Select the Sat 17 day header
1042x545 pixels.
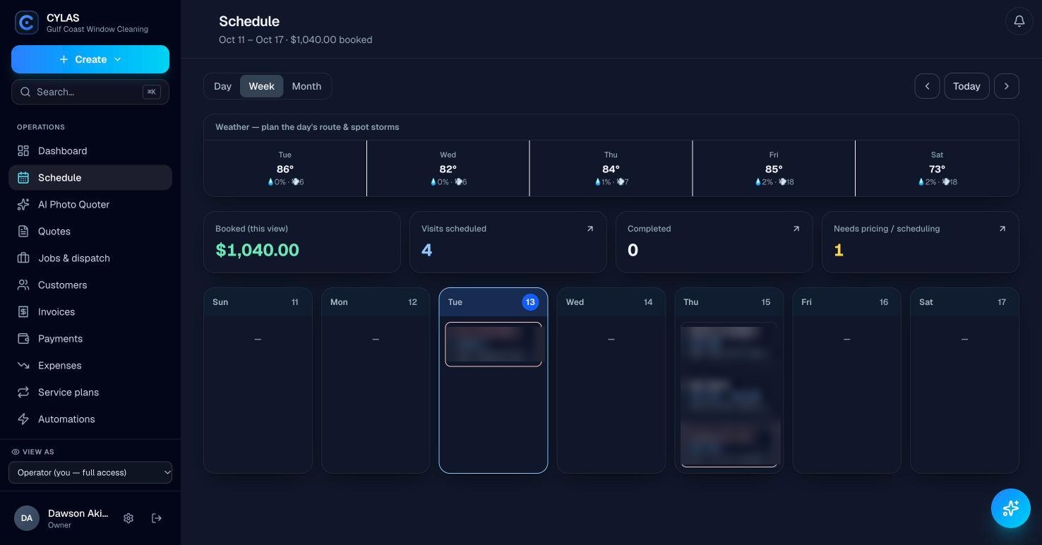coord(964,302)
